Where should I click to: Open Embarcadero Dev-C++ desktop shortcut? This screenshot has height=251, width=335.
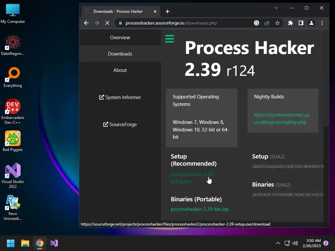click(13, 111)
